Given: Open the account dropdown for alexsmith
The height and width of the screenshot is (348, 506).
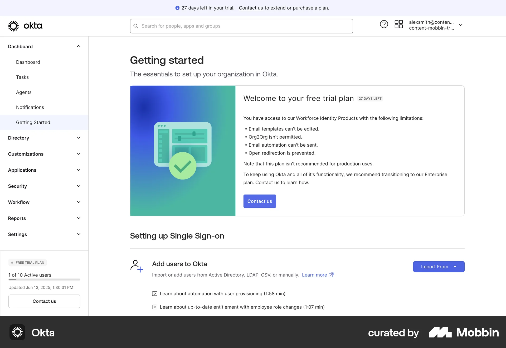Looking at the screenshot, I should coord(461,25).
